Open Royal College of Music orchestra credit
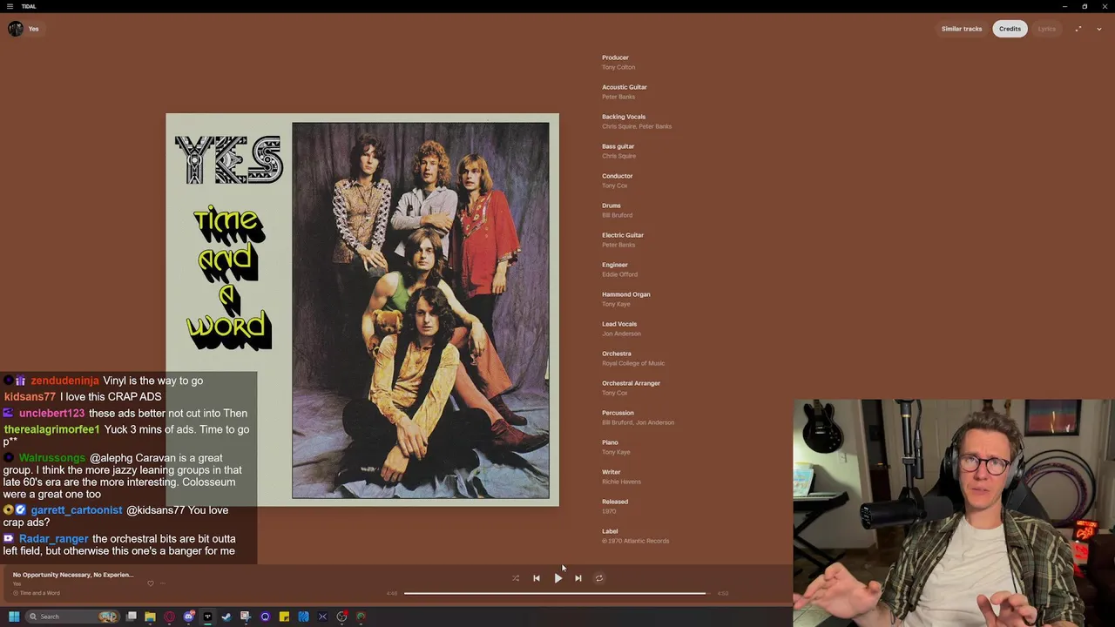This screenshot has width=1115, height=627. click(633, 363)
